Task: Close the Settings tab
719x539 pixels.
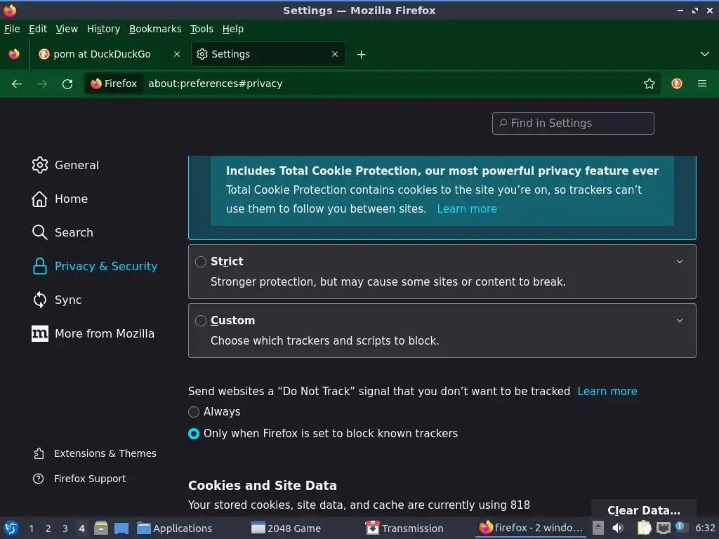Action: coord(335,54)
